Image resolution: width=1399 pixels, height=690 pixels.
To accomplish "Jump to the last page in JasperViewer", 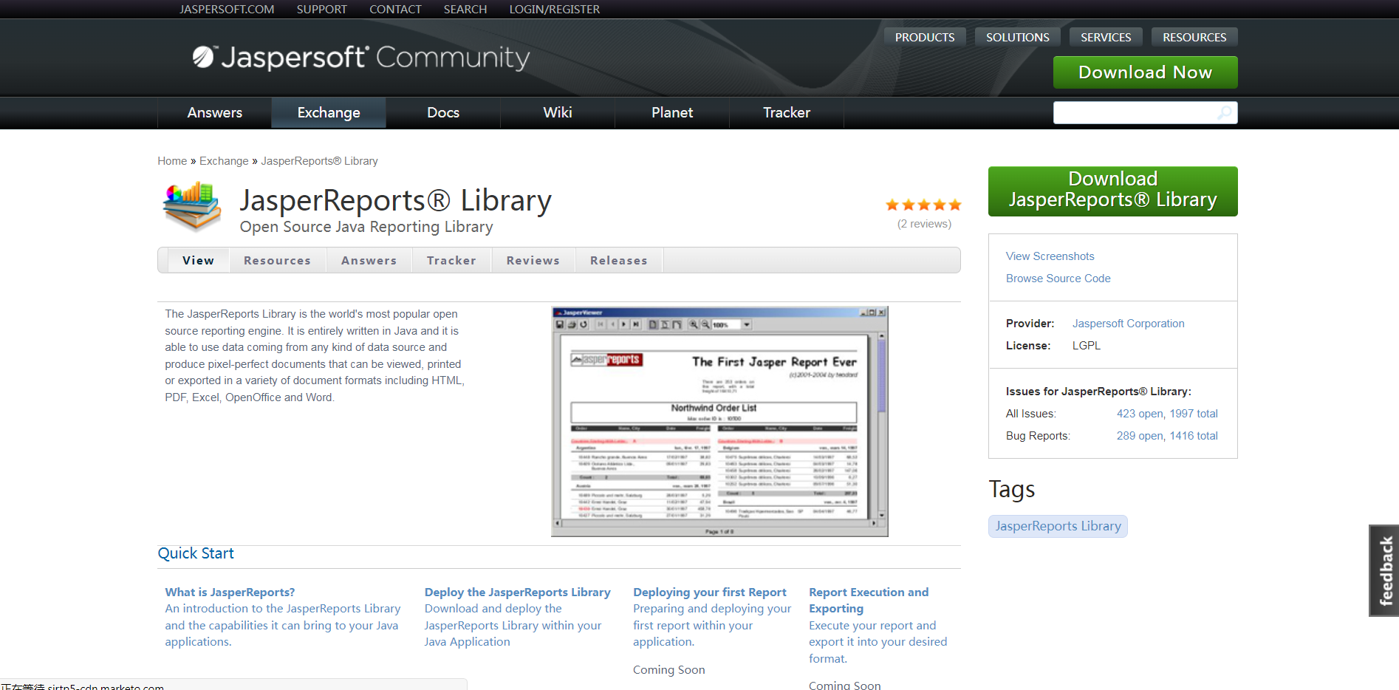I will (636, 324).
